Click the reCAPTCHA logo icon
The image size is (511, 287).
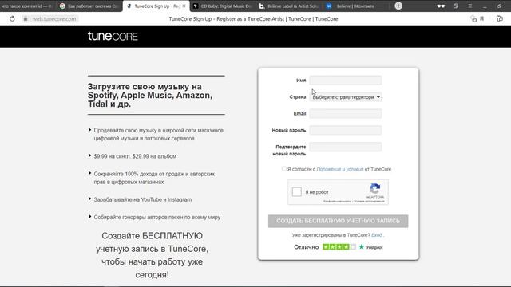(374, 189)
